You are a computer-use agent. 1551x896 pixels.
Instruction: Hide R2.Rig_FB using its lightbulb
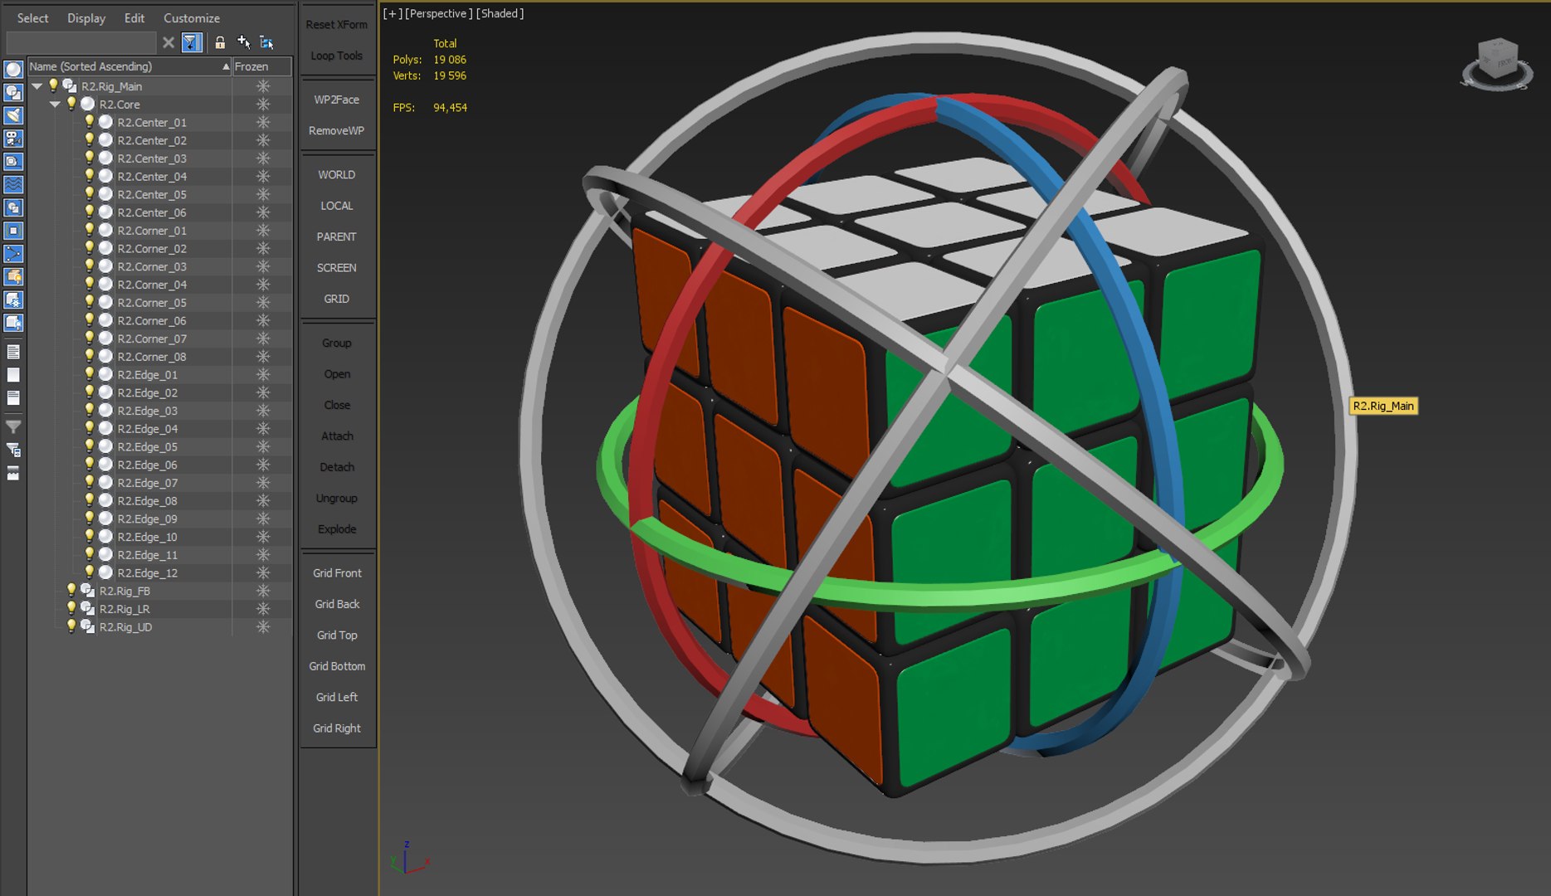click(x=71, y=591)
